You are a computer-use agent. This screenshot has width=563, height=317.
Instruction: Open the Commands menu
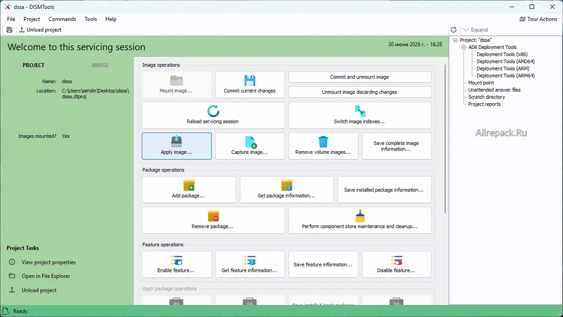pos(62,19)
